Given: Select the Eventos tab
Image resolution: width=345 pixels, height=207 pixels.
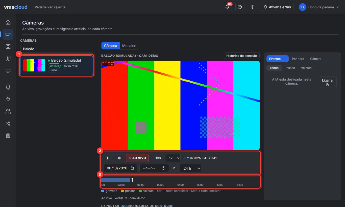Looking at the screenshot, I should point(278,59).
